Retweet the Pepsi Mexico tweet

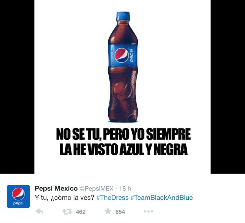point(67,212)
